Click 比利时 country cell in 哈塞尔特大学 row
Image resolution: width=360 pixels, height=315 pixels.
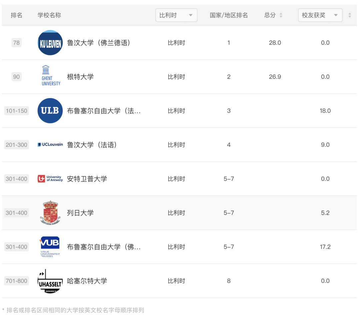tap(176, 281)
